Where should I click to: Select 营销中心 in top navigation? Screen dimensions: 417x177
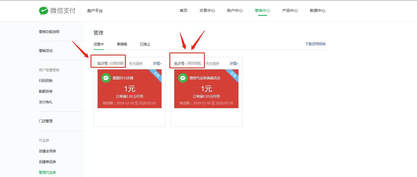pos(262,11)
